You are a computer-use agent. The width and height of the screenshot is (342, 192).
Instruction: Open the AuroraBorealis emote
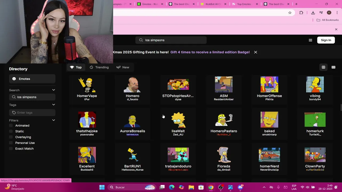click(133, 124)
